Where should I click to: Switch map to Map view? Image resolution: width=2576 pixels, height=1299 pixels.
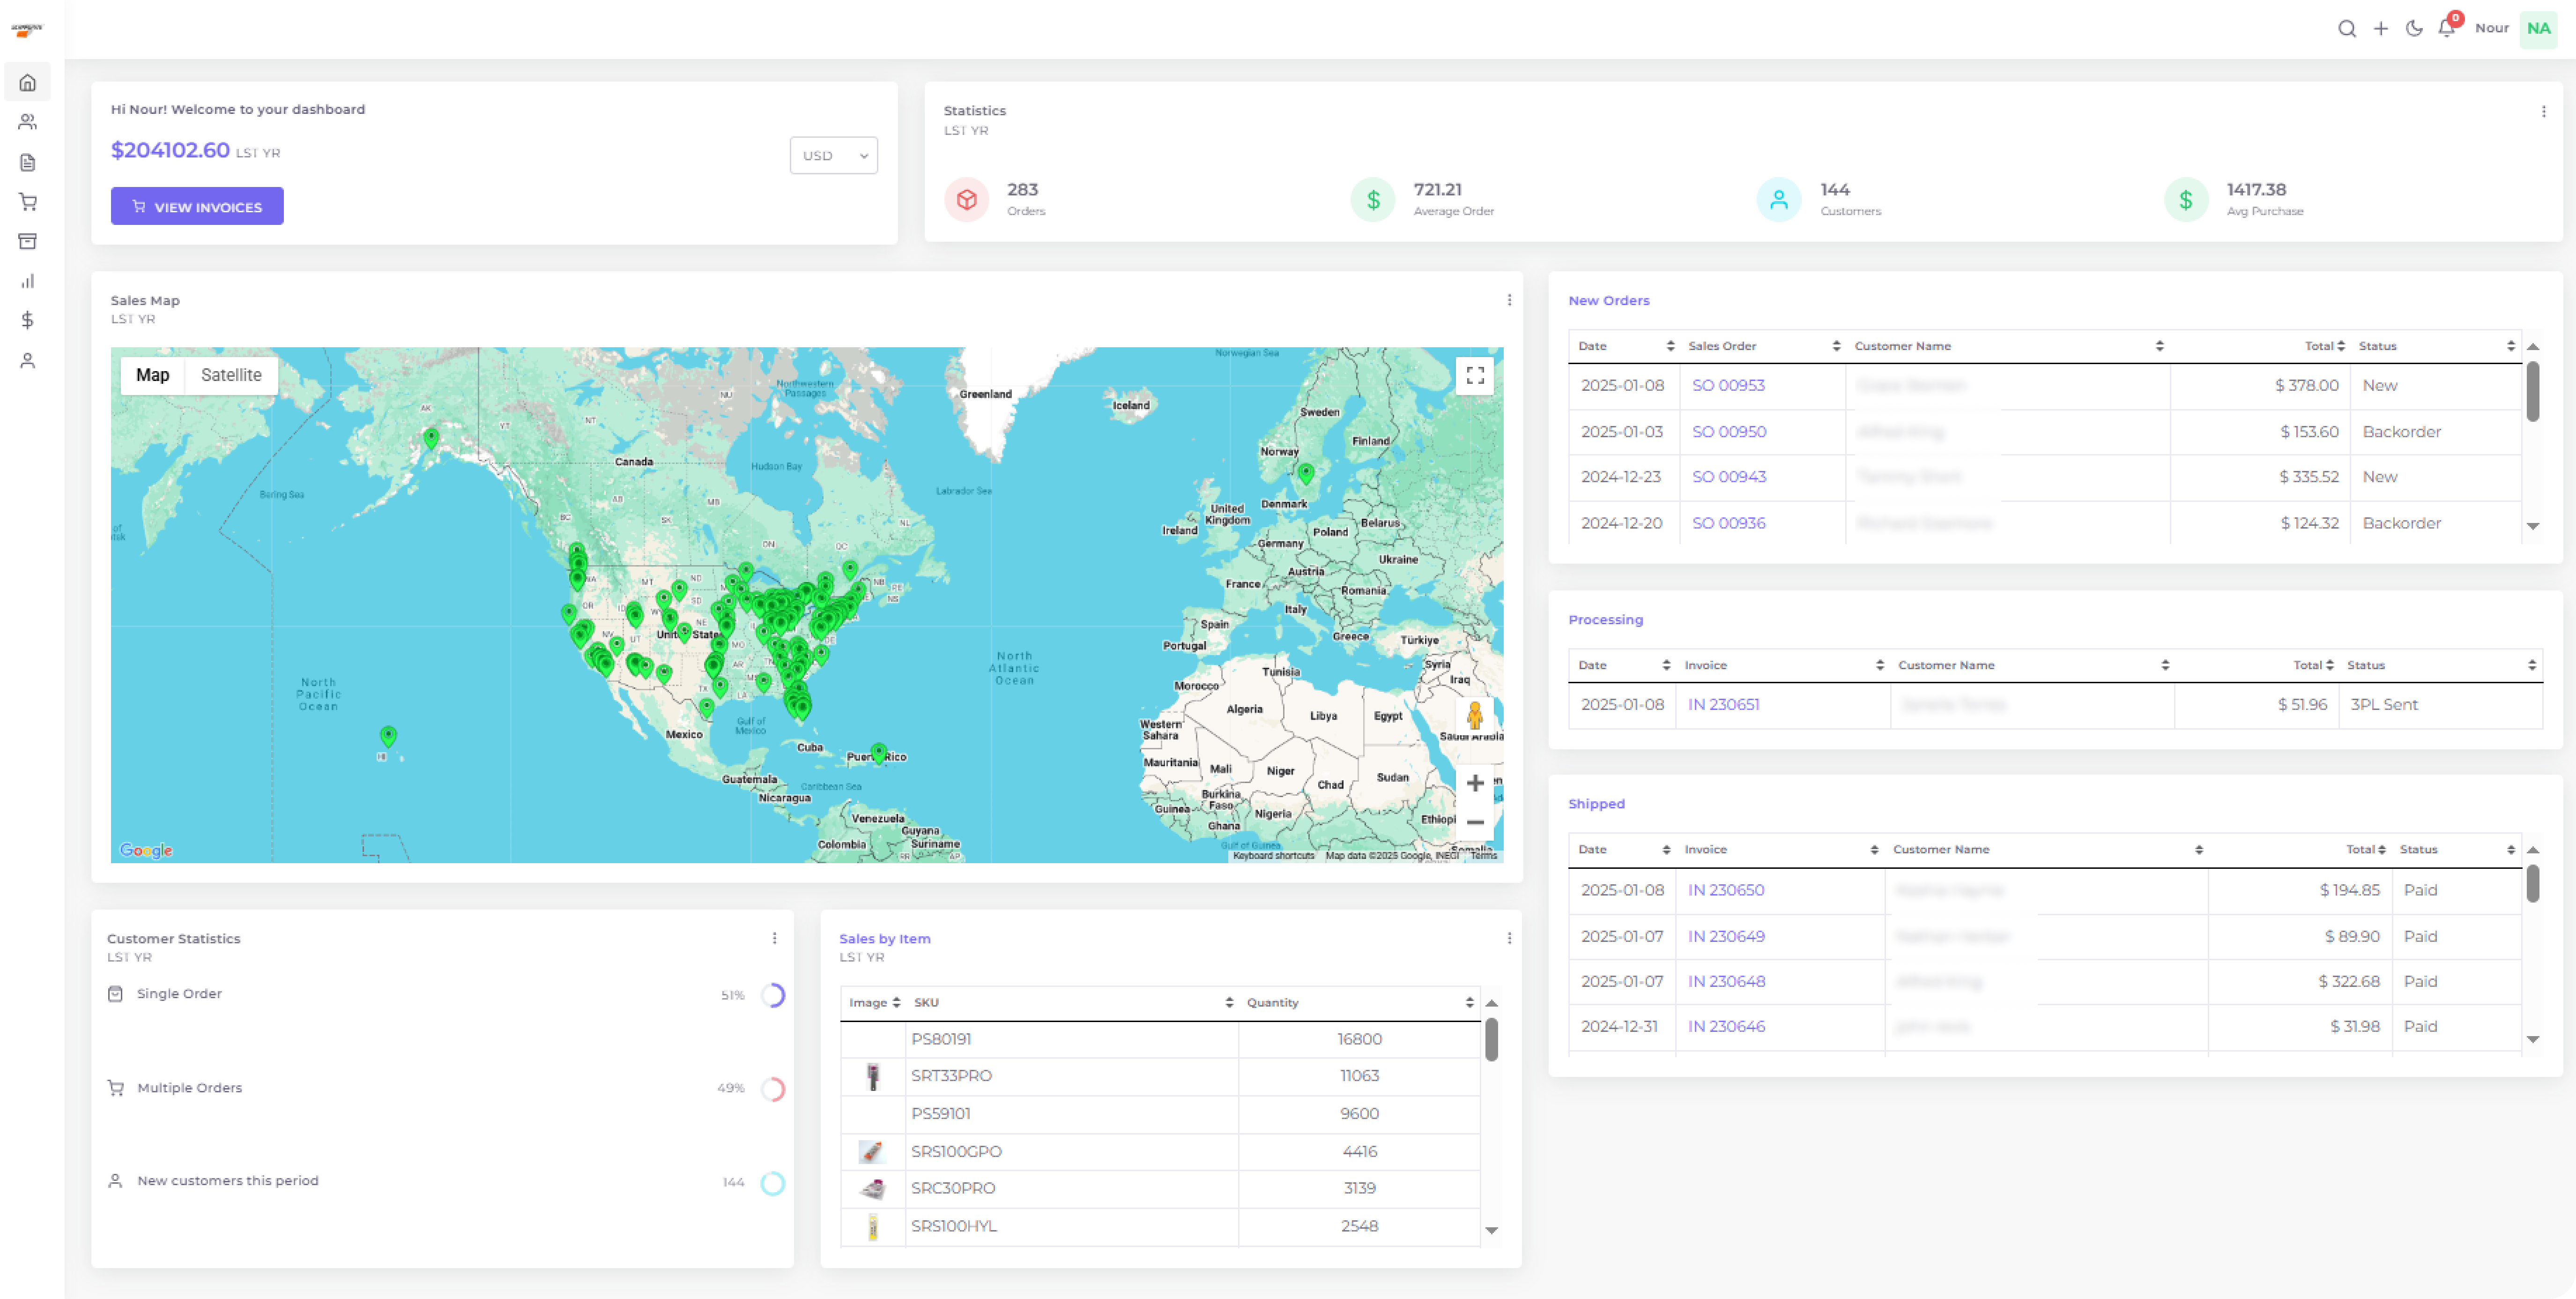click(x=153, y=375)
